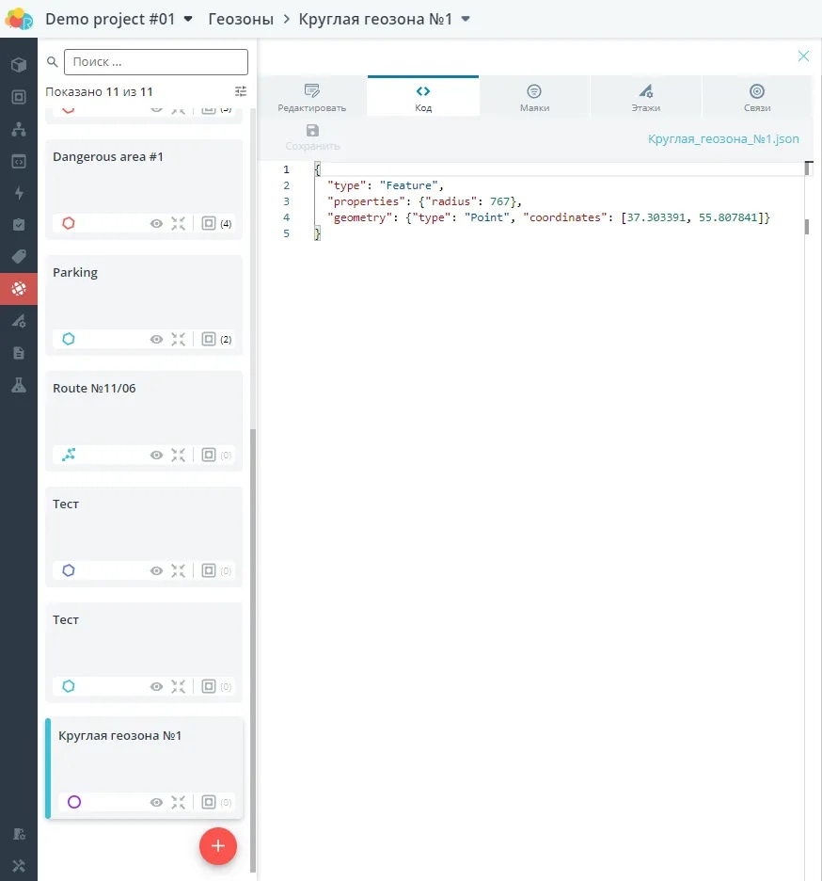The width and height of the screenshot is (822, 881).
Task: Select the tag icon in the sidebar
Action: [19, 256]
